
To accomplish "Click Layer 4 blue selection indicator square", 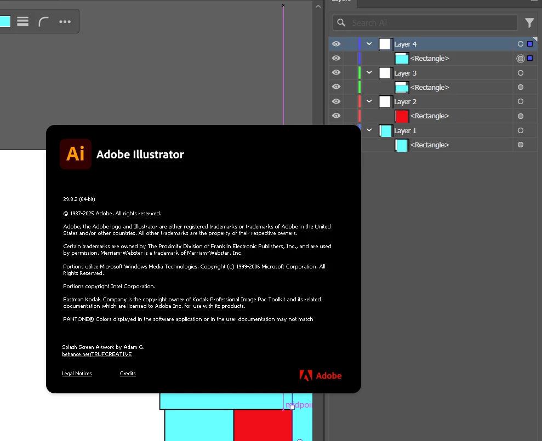I will point(530,44).
